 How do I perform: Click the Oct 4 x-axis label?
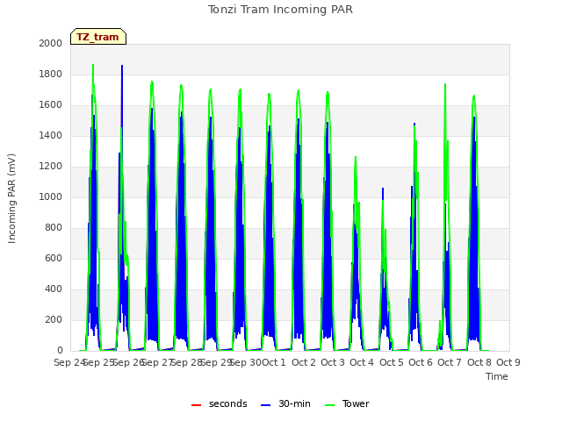click(x=362, y=362)
